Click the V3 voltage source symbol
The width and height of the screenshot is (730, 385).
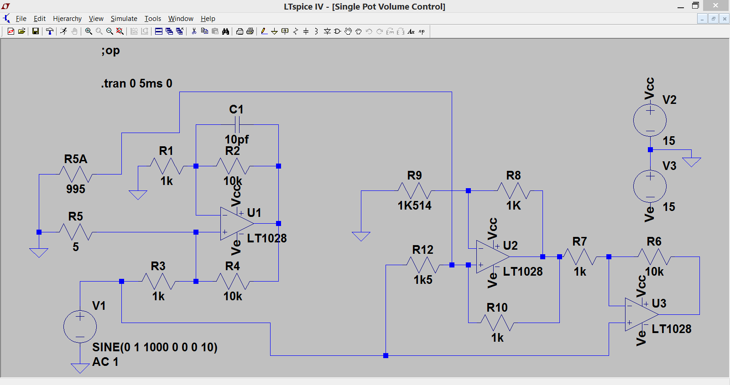[650, 186]
